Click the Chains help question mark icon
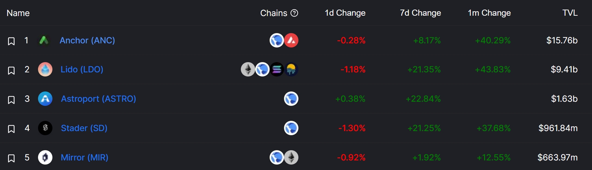This screenshot has width=592, height=170. [294, 13]
